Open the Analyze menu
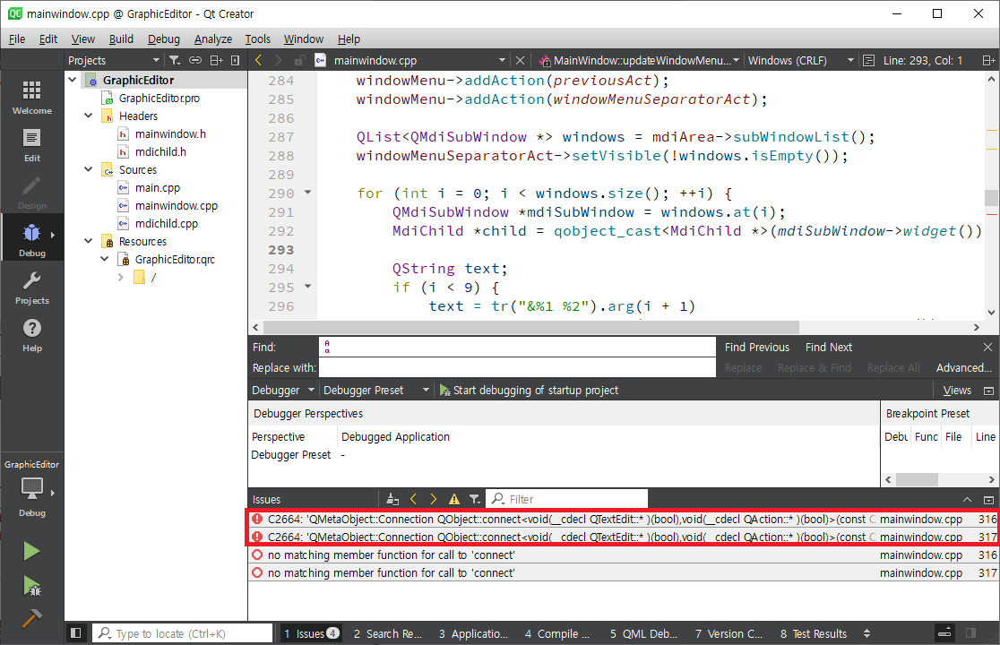The width and height of the screenshot is (1000, 645). [x=213, y=39]
